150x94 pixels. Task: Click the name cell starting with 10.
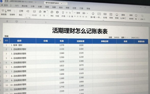pos(23,85)
